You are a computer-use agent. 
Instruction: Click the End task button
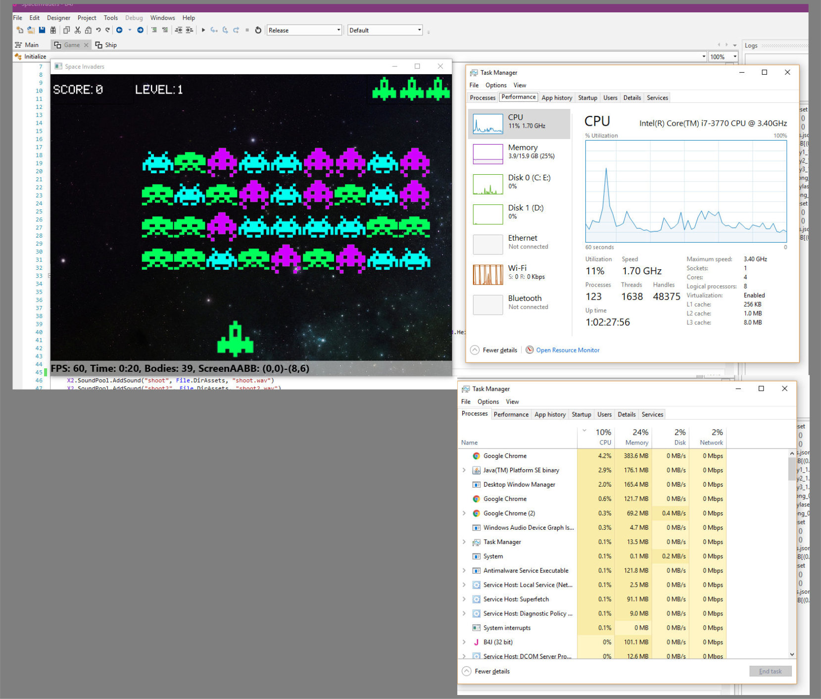coord(771,671)
